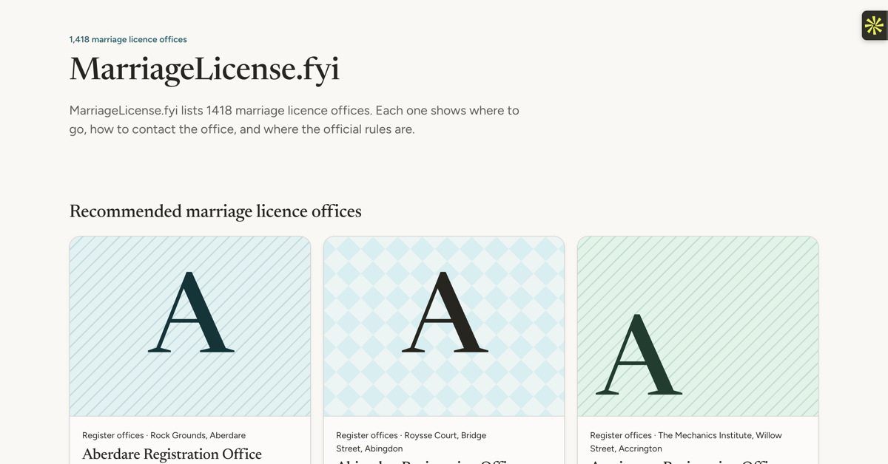Image resolution: width=888 pixels, height=464 pixels.
Task: Open the Aberdare Registration Office title link
Action: tap(172, 454)
